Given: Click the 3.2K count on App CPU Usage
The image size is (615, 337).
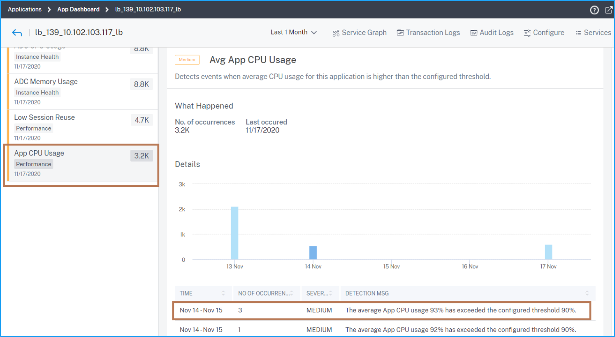Looking at the screenshot, I should coord(142,156).
